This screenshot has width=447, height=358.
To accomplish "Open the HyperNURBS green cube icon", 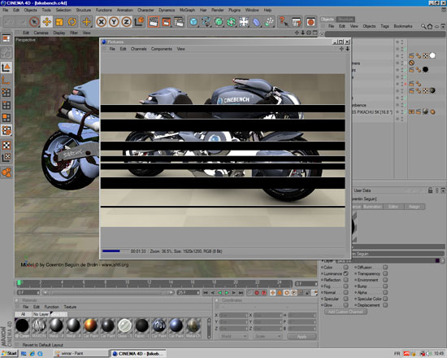I will pos(219,22).
